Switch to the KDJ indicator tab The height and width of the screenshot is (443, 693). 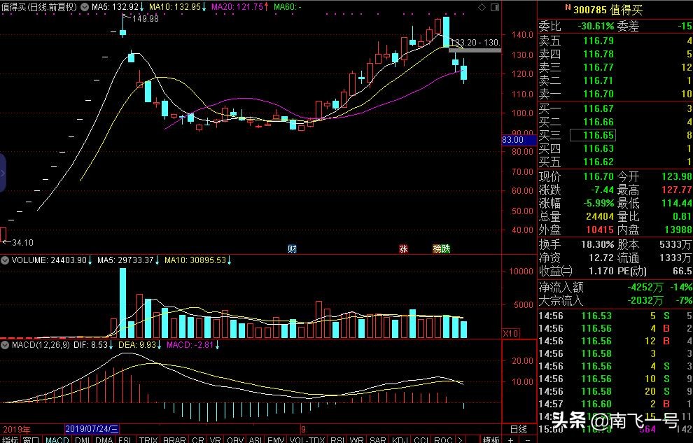(400, 440)
